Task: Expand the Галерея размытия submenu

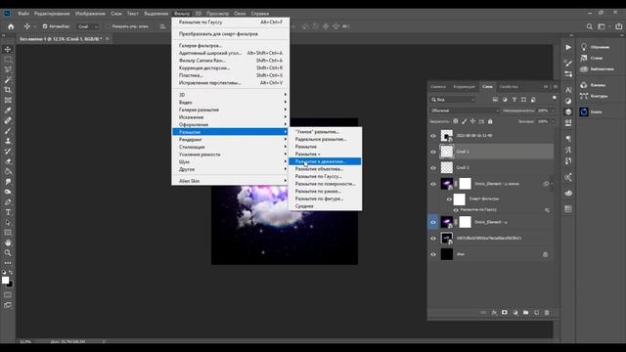Action: coord(231,110)
